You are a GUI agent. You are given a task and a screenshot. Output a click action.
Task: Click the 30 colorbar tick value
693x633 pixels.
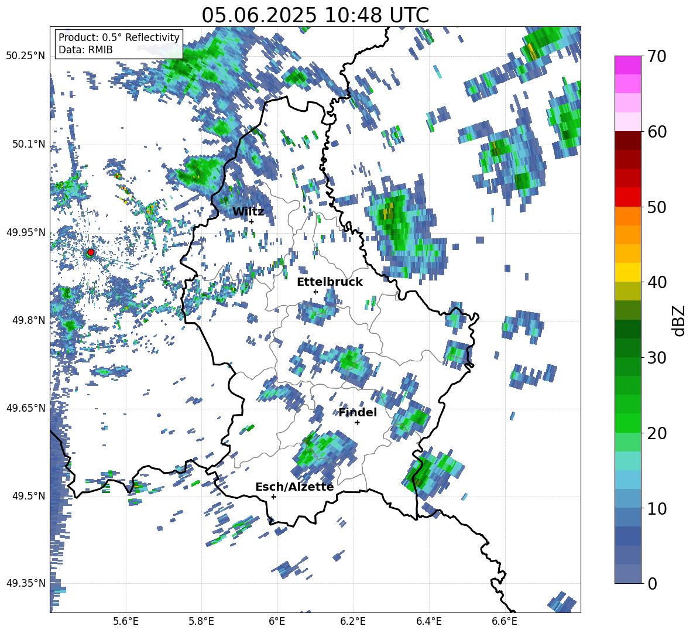tap(657, 358)
